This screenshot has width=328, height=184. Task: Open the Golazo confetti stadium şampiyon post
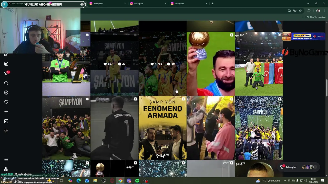(x=259, y=128)
